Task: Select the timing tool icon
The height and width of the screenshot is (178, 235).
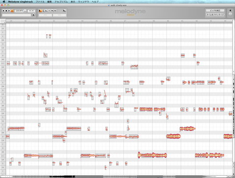Action: tap(52, 11)
